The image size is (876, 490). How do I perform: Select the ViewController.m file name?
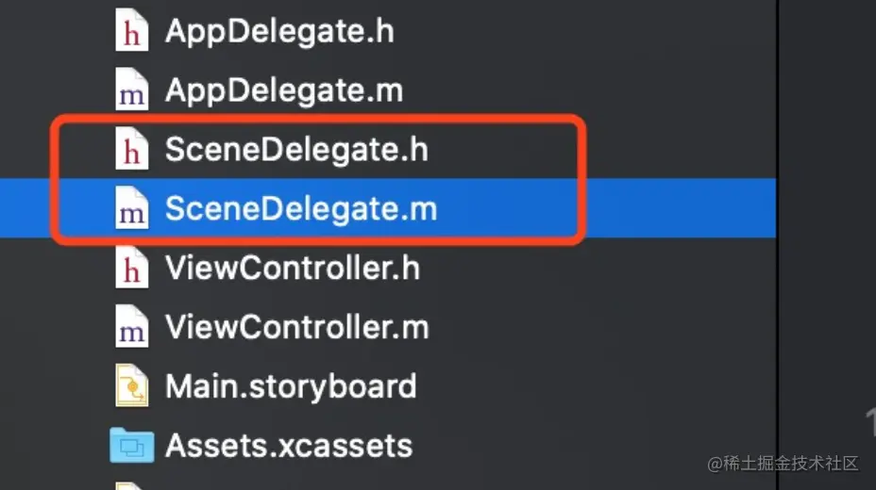[x=296, y=328]
